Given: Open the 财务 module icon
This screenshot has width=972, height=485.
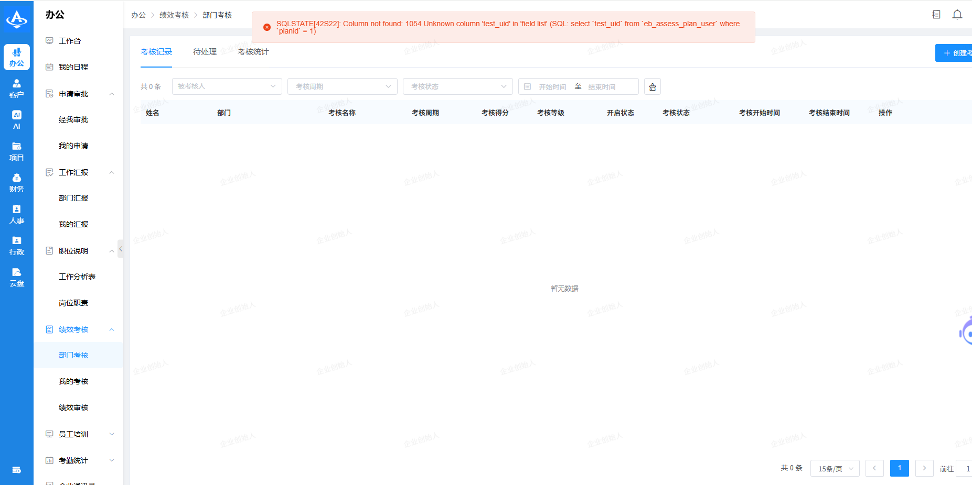Looking at the screenshot, I should [x=17, y=183].
